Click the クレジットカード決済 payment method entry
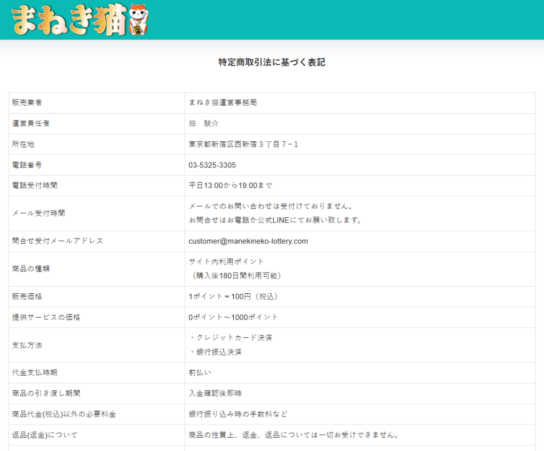544x451 pixels. pyautogui.click(x=230, y=338)
